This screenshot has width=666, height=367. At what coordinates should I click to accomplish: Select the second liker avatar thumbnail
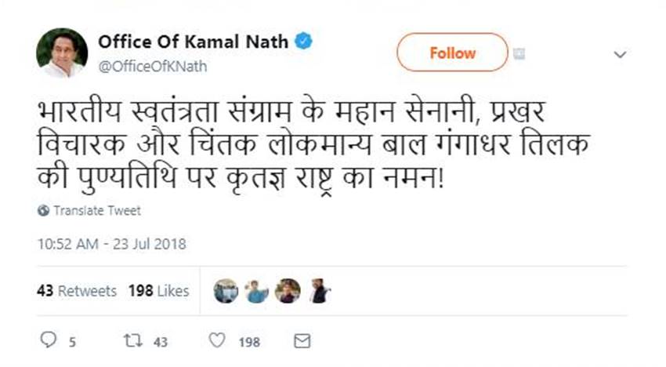point(256,291)
